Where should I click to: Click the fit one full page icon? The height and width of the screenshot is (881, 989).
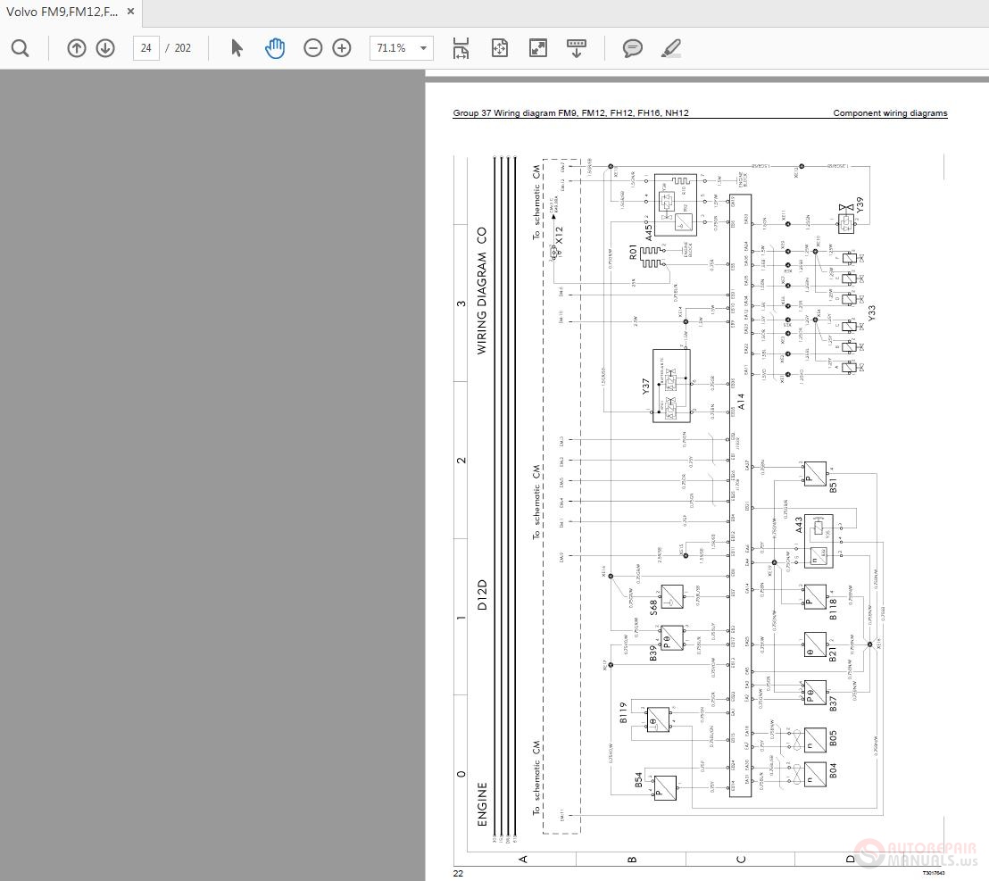[x=499, y=48]
